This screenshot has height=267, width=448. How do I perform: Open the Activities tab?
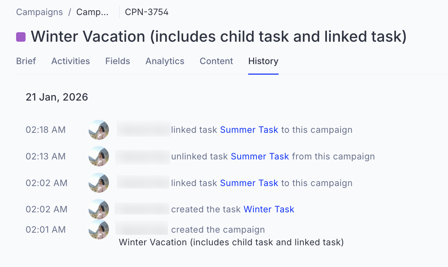point(70,61)
